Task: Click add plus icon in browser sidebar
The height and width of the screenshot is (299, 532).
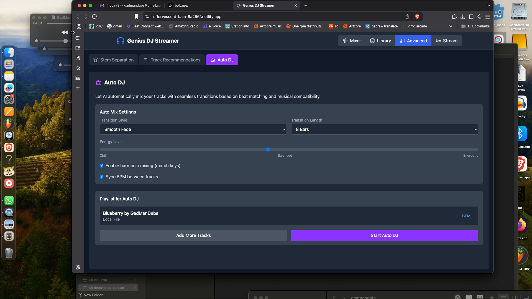Action: (78, 88)
